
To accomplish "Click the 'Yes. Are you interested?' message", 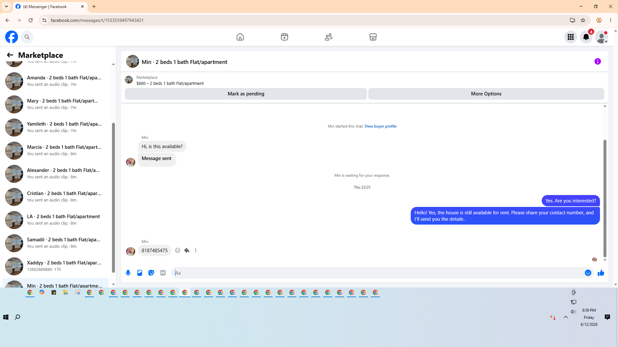I will point(571,201).
